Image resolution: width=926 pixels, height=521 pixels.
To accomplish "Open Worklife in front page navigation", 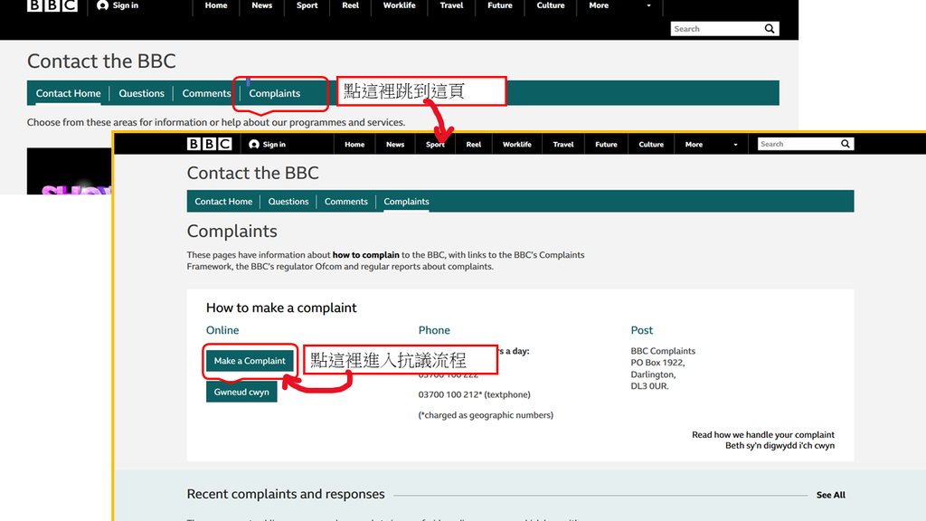I will click(x=516, y=144).
